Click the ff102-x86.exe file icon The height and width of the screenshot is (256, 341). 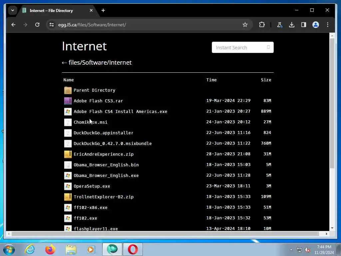[68, 207]
